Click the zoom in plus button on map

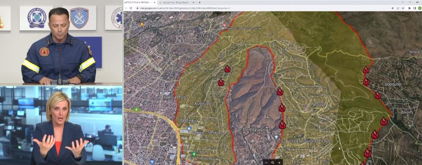[279, 162]
